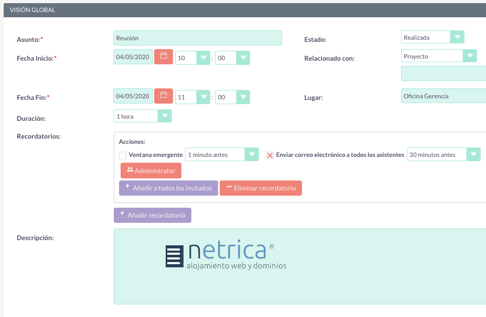Open the Fecha Inicio calendar picker
The image size is (486, 317).
tap(164, 56)
